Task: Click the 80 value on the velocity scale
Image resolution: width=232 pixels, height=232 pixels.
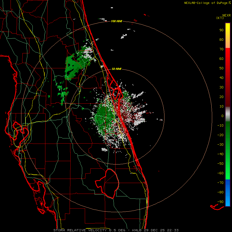Action: [x=221, y=39]
